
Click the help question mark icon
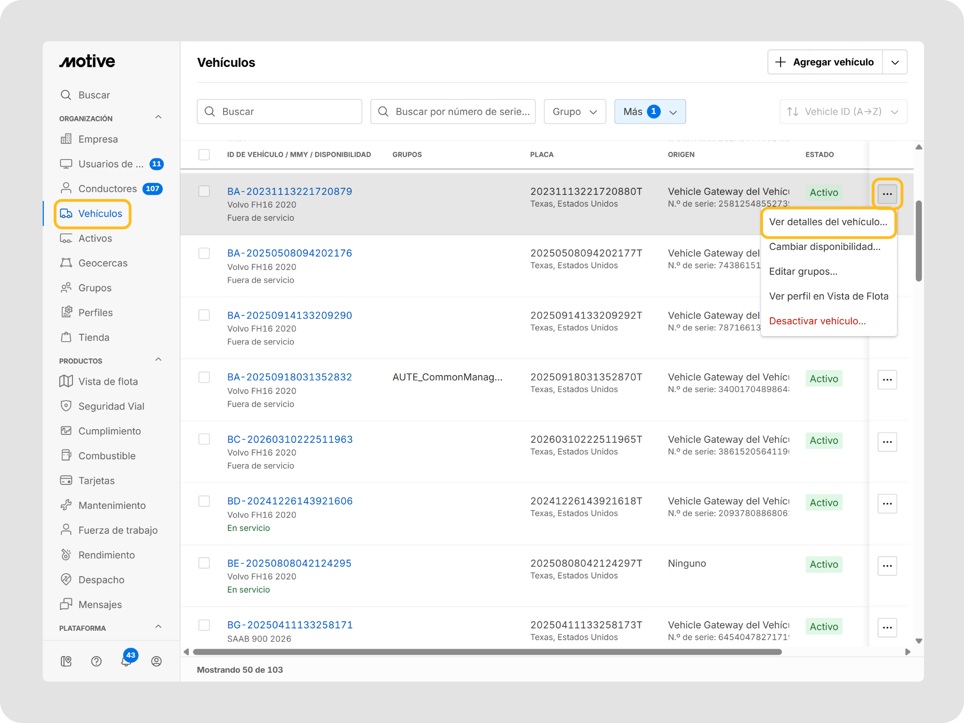(x=96, y=661)
